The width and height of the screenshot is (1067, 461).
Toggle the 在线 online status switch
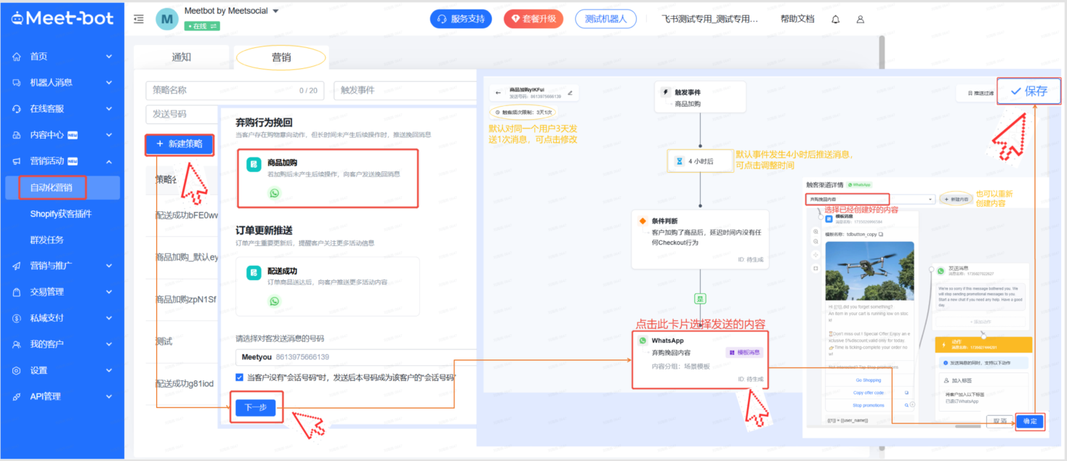pos(202,25)
